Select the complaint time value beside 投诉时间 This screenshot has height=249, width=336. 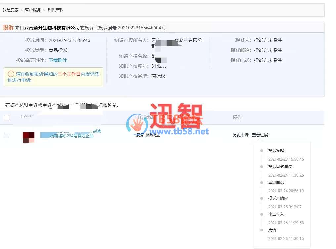click(x=69, y=40)
